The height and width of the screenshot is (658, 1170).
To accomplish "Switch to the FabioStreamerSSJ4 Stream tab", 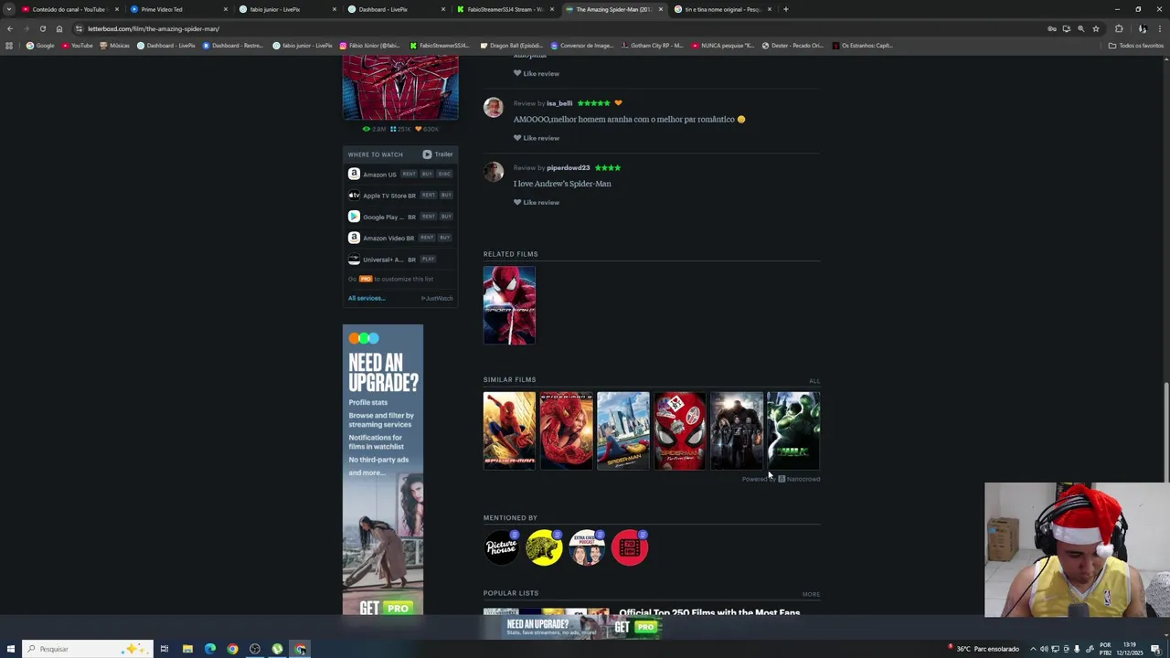I will 505,9.
